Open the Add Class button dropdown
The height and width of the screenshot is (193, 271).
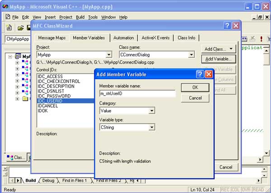click(231, 49)
